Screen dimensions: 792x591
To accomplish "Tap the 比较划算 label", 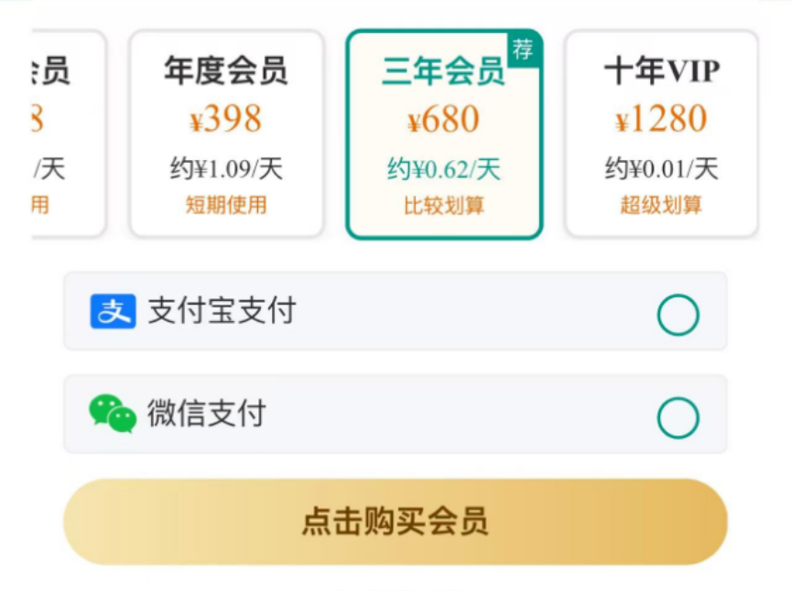I will coord(443,206).
